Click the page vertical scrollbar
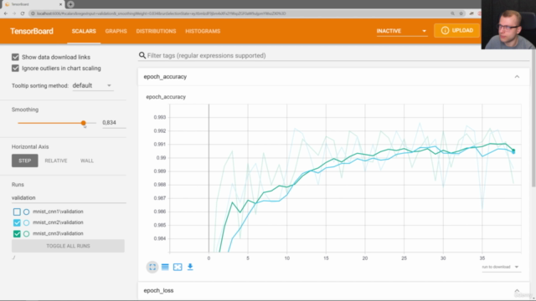 coord(533,118)
